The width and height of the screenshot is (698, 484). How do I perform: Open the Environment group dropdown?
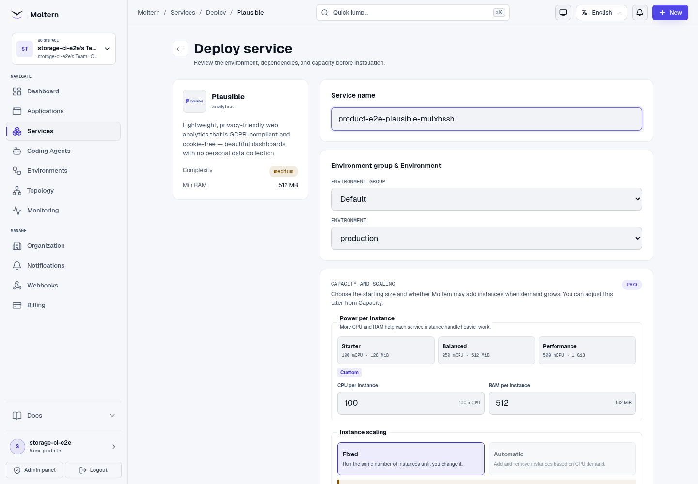[487, 199]
